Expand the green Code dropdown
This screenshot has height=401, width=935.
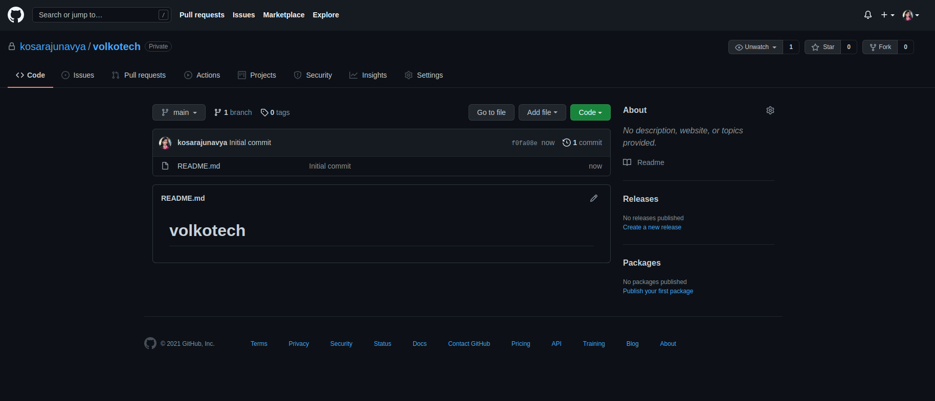tap(590, 112)
